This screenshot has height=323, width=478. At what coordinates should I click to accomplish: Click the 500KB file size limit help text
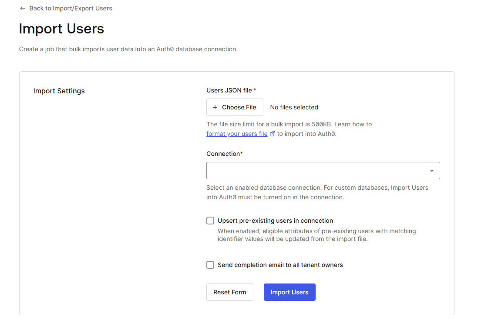pyautogui.click(x=289, y=124)
